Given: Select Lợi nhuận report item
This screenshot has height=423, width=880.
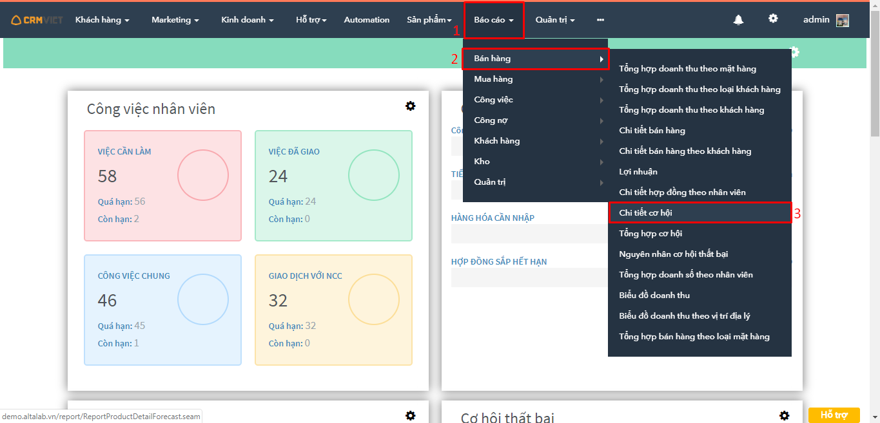Looking at the screenshot, I should pyautogui.click(x=638, y=172).
